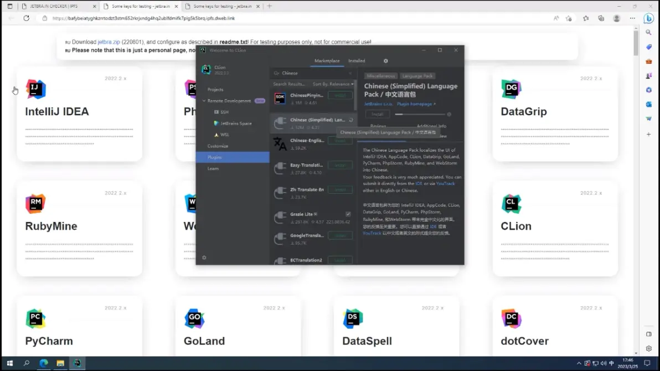660x371 pixels.
Task: Open Edge Settings and more menu
Action: pos(632,18)
